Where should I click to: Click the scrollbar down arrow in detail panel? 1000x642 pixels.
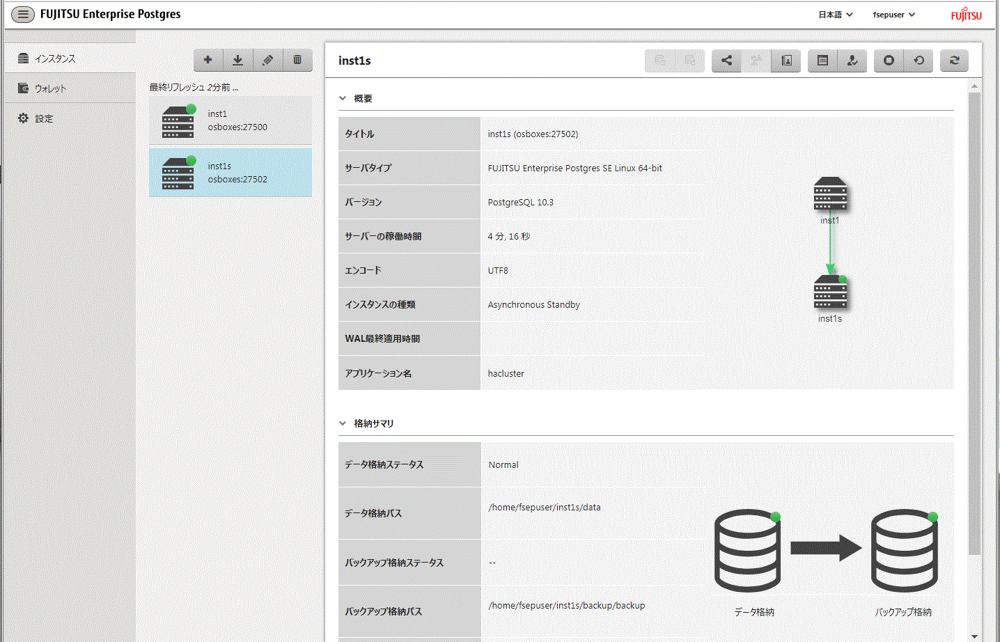(x=974, y=636)
